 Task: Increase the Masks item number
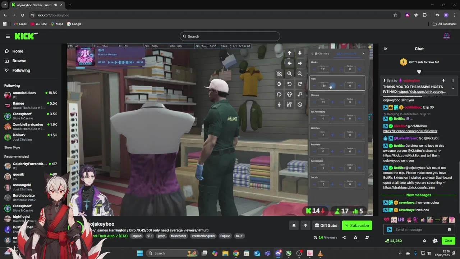pyautogui.click(x=332, y=69)
